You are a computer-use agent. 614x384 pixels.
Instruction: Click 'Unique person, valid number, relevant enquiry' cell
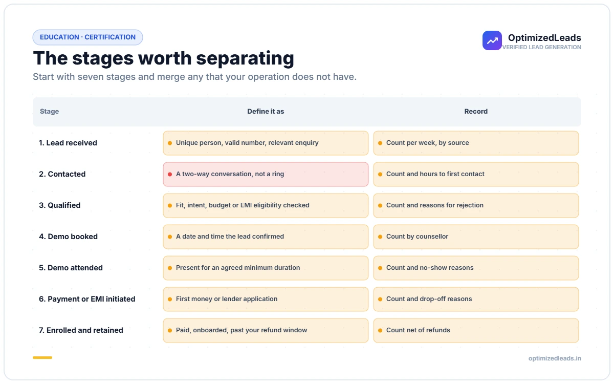click(x=266, y=143)
